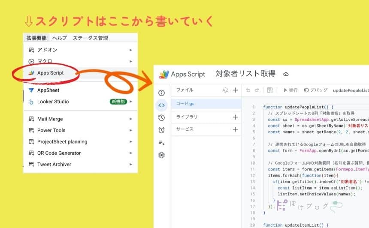The height and width of the screenshot is (228, 369).
Task: Open project settings gear icon
Action: coord(161,155)
